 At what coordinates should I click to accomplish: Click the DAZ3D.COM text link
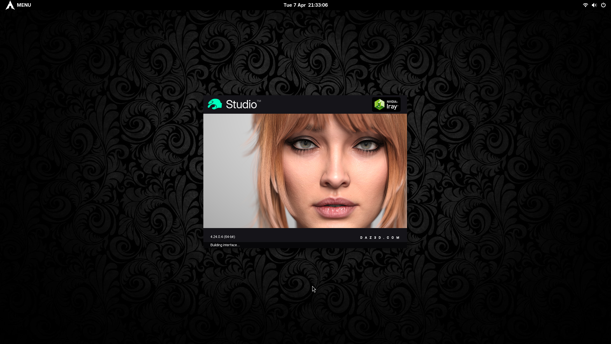[x=380, y=238]
